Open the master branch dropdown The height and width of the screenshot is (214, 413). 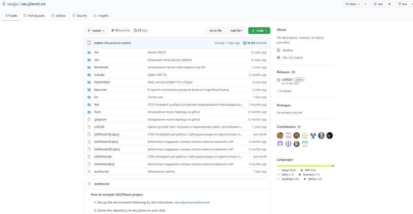(96, 31)
